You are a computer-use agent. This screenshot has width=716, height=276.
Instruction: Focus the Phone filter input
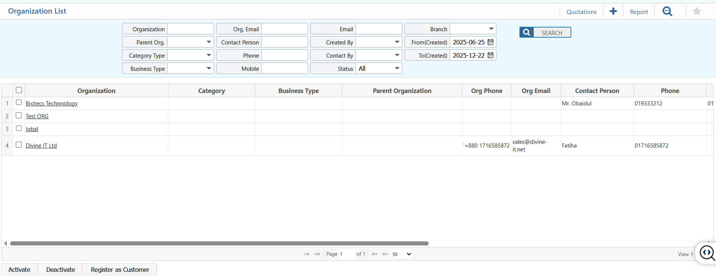point(285,55)
